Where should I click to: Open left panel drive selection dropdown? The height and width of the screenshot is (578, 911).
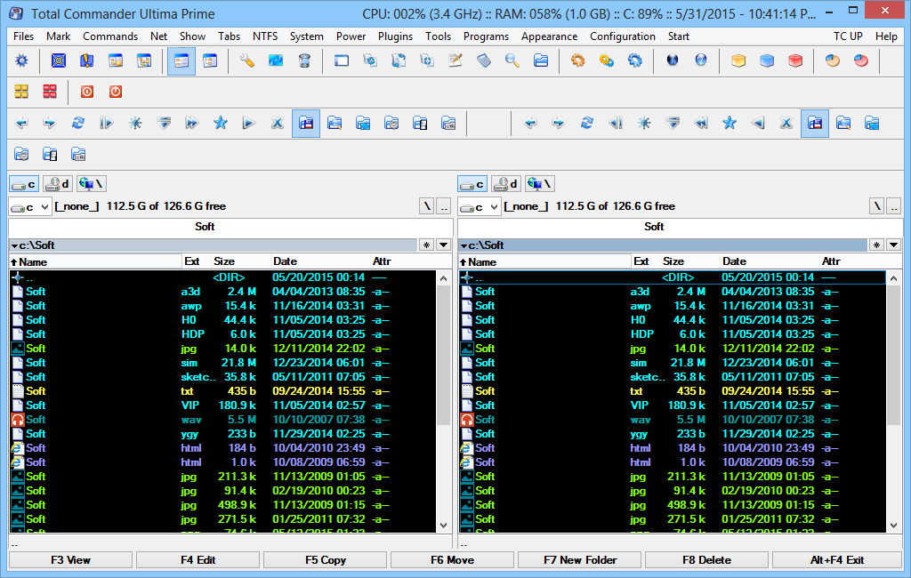click(x=30, y=207)
